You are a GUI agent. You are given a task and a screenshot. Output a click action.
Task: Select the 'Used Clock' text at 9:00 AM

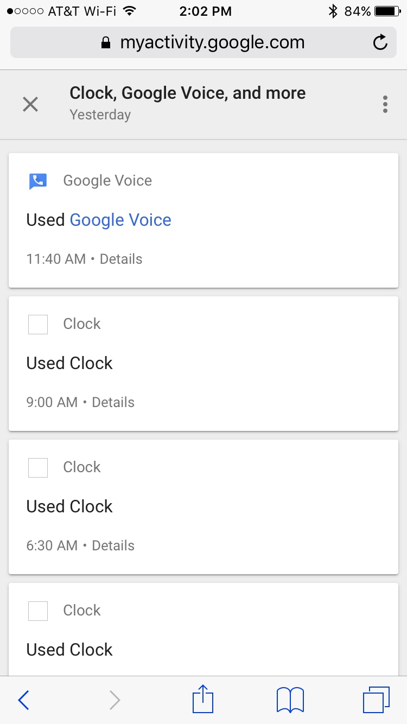(x=69, y=363)
